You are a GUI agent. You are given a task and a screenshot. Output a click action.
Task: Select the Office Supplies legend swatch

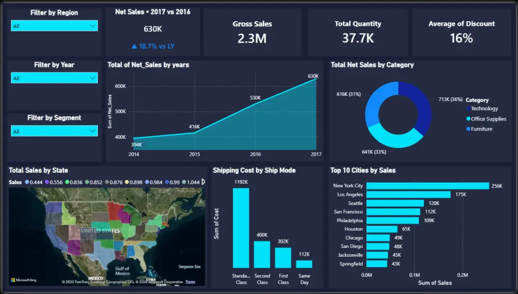coord(468,119)
